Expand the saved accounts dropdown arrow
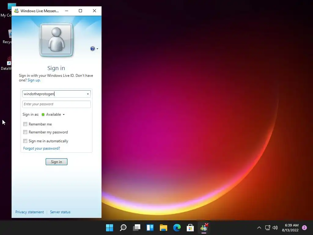 [x=88, y=94]
